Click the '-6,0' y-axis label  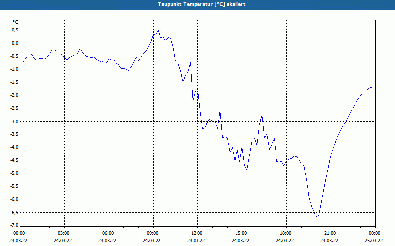14,199
